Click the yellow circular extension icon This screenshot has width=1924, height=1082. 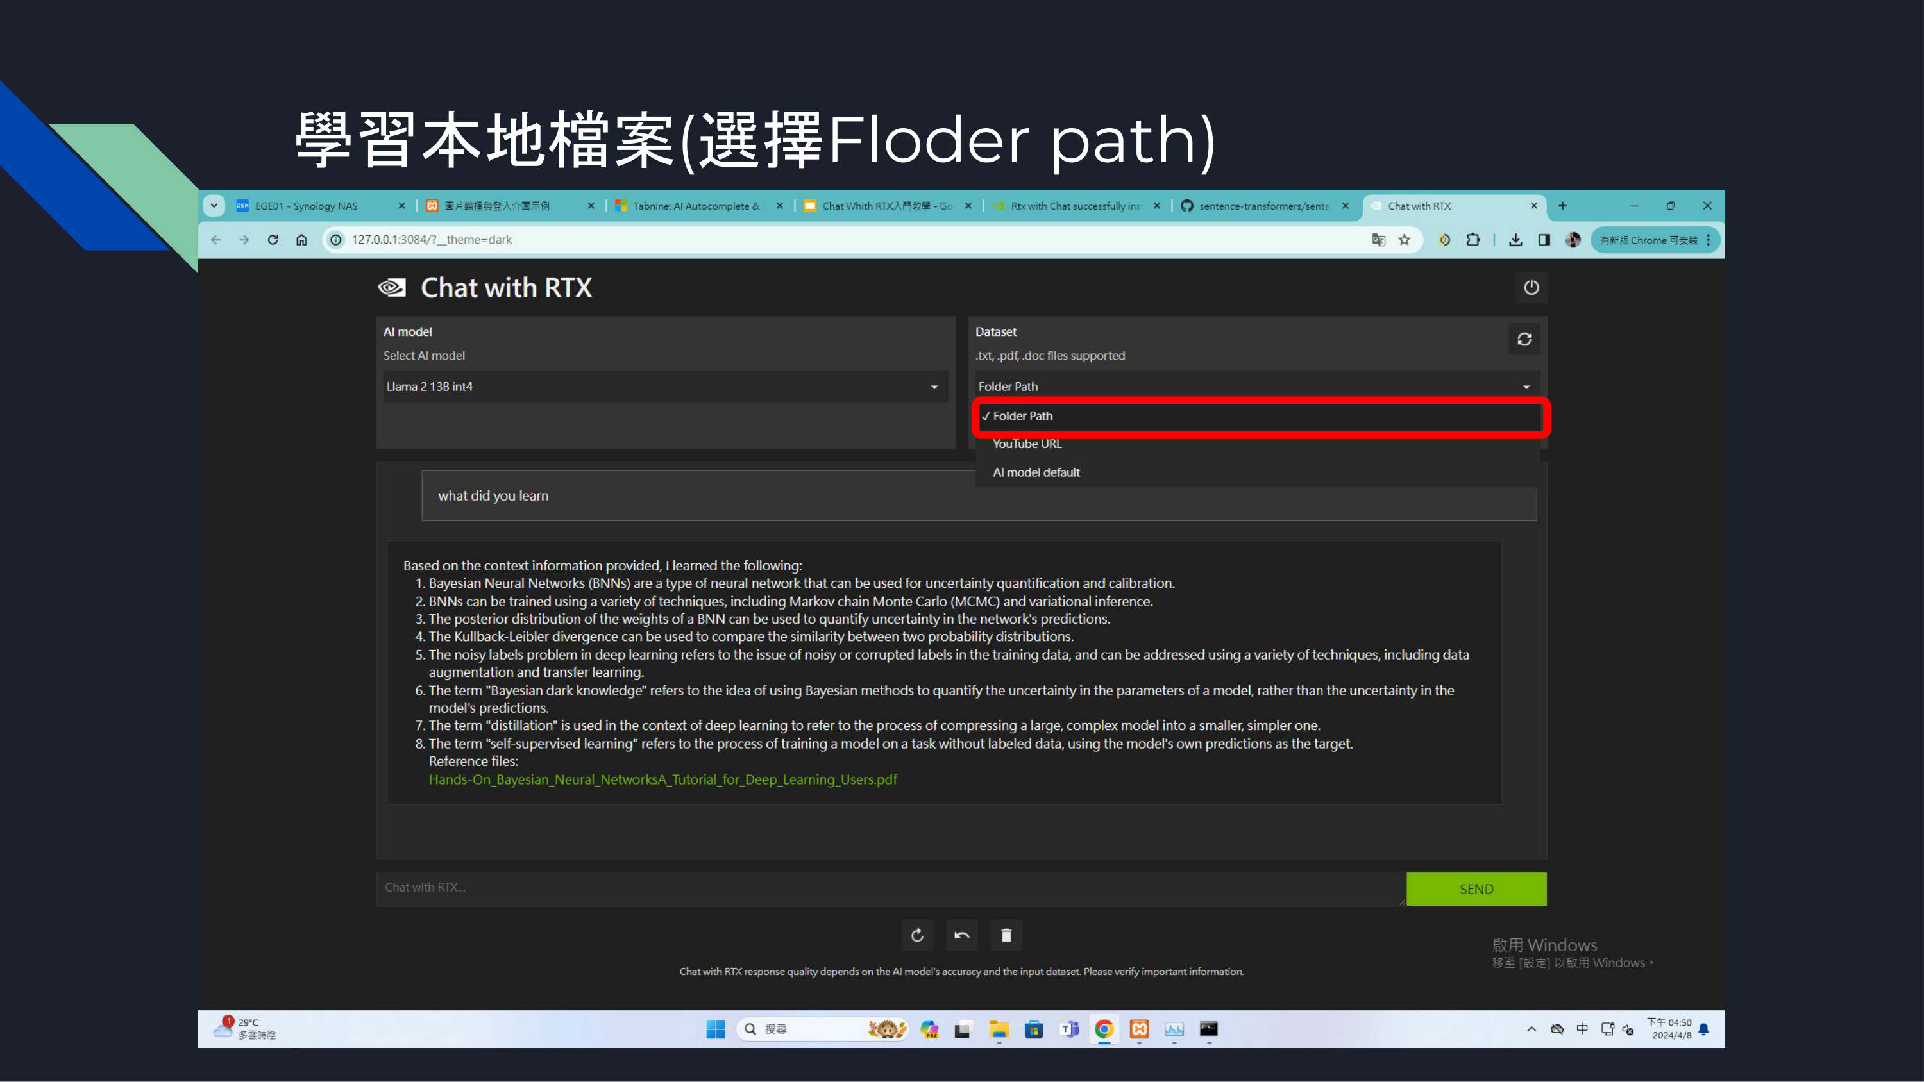tap(1444, 240)
